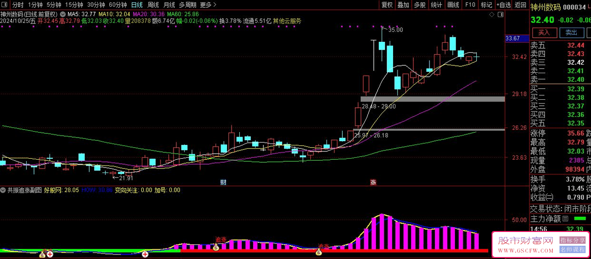Click the 净资 value 13.45

pyautogui.click(x=576, y=188)
